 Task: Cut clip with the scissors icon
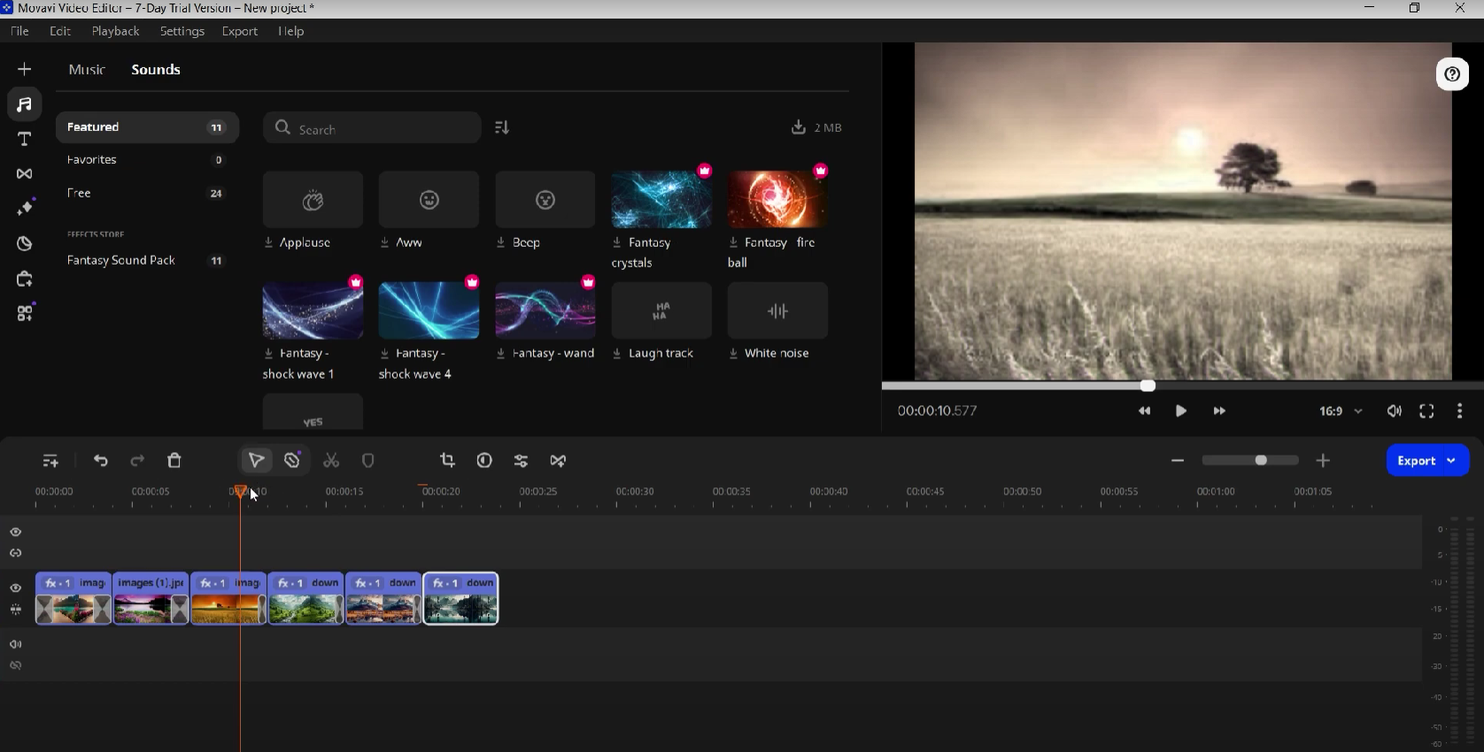(331, 461)
